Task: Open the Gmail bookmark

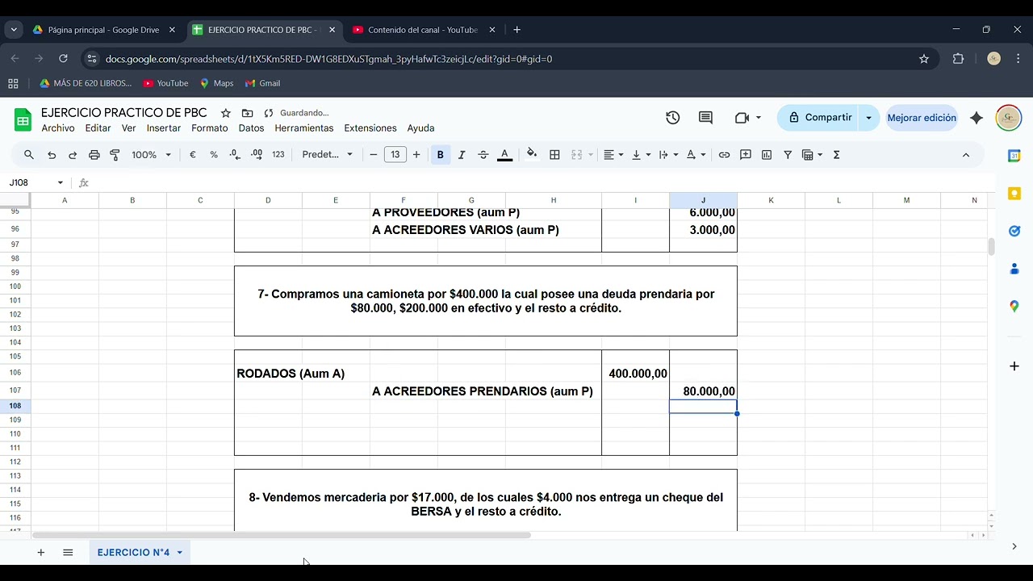Action: [262, 83]
